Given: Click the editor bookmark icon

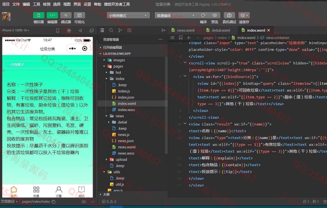Looking at the screenshot, I should click(x=180, y=38).
